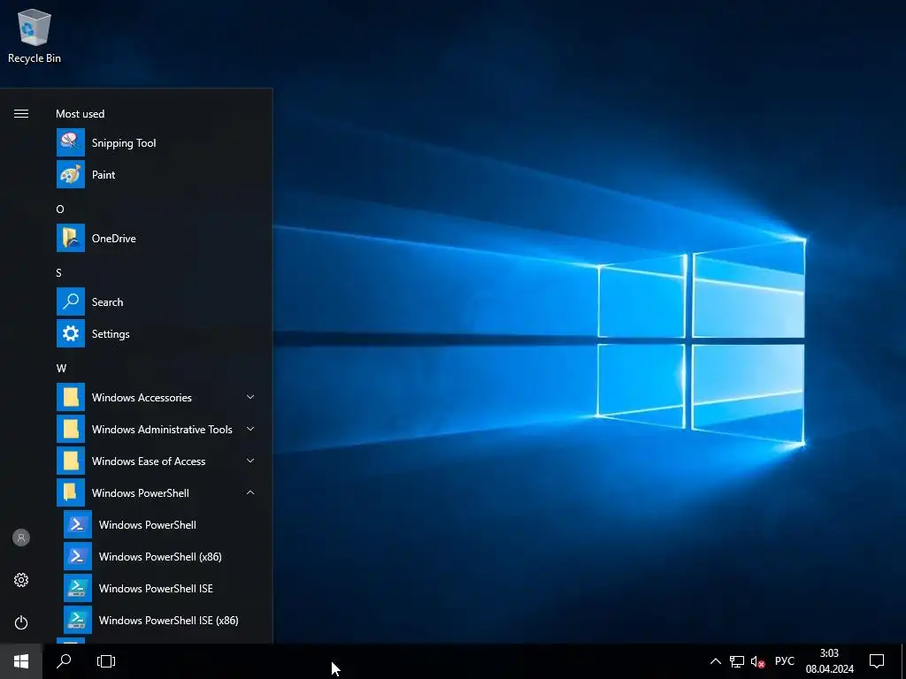The height and width of the screenshot is (679, 906).
Task: Collapse the Windows PowerShell folder chevron
Action: click(x=250, y=492)
